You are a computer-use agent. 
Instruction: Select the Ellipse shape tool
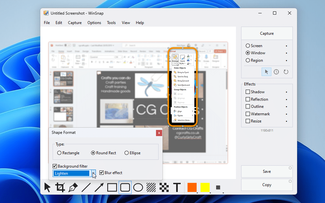click(138, 187)
